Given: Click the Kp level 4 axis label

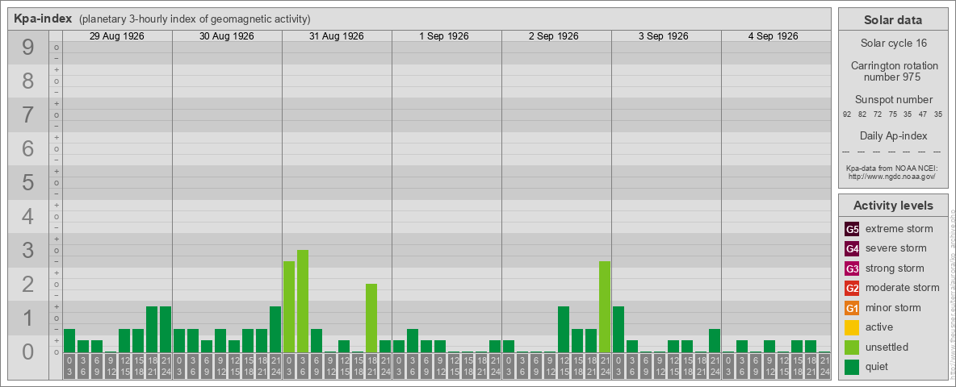Looking at the screenshot, I should tap(27, 217).
